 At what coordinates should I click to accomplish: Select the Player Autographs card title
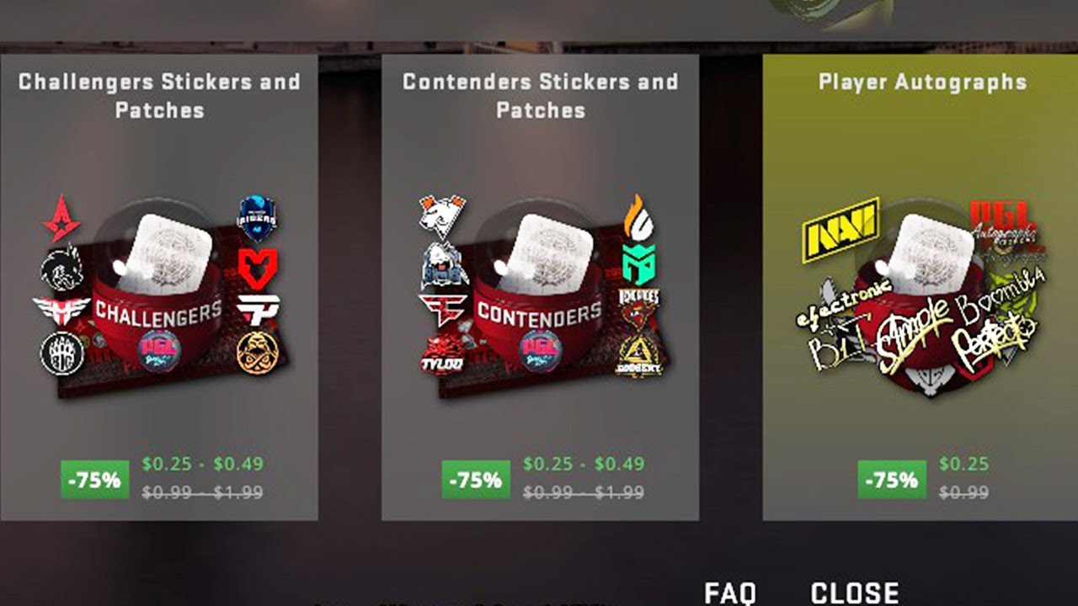(x=922, y=82)
